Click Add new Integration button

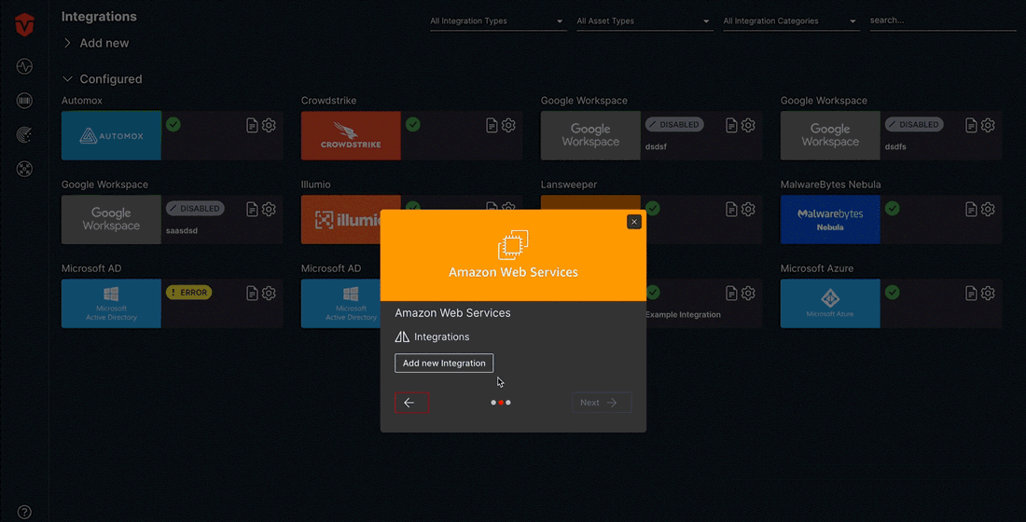point(444,363)
